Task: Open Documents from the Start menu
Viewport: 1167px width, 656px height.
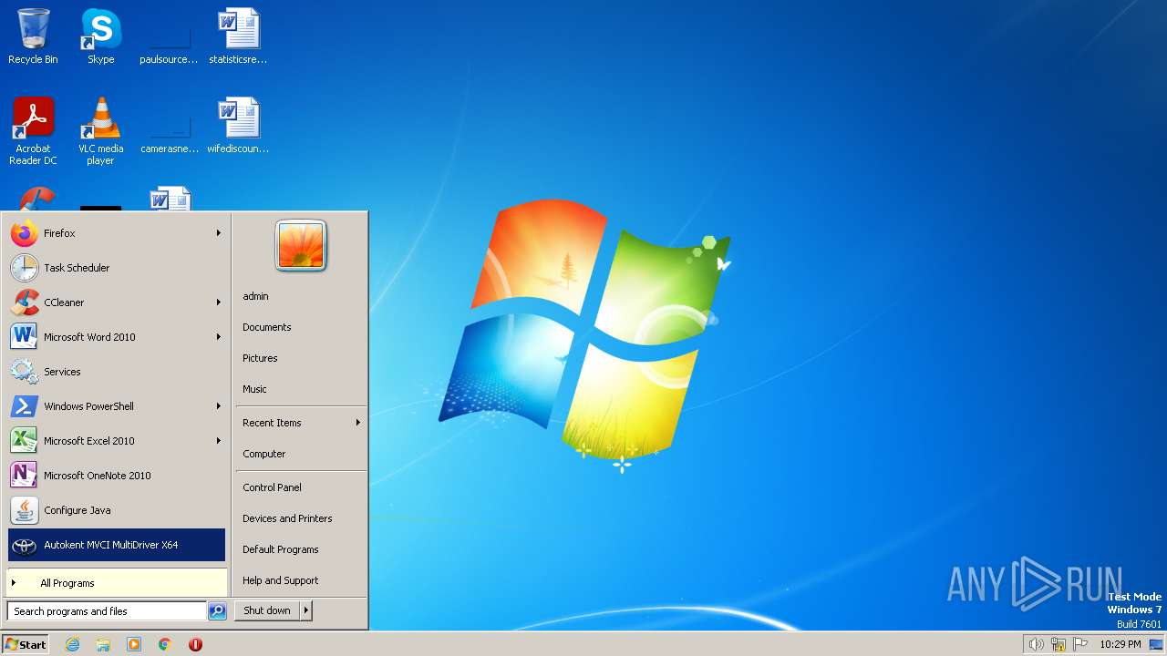Action: (x=301, y=327)
